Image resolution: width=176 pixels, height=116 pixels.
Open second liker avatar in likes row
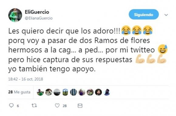(x=49, y=92)
